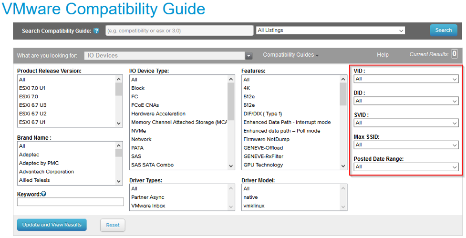Open the All Listings dropdown

pos(331,31)
